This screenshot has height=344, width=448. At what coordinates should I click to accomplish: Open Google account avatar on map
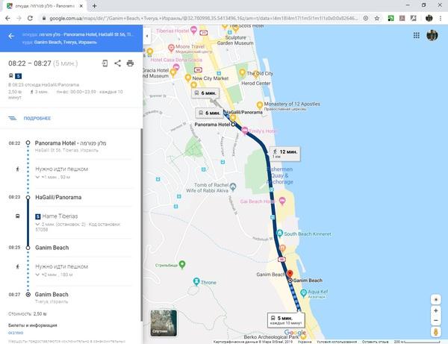(x=432, y=35)
